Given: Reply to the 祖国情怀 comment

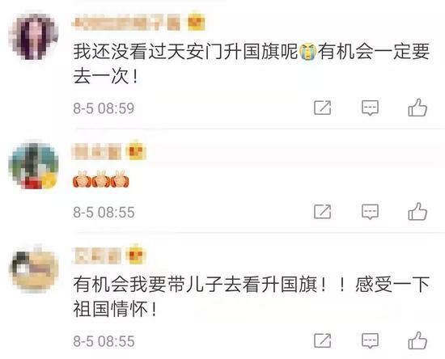Looking at the screenshot, I should 370,340.
